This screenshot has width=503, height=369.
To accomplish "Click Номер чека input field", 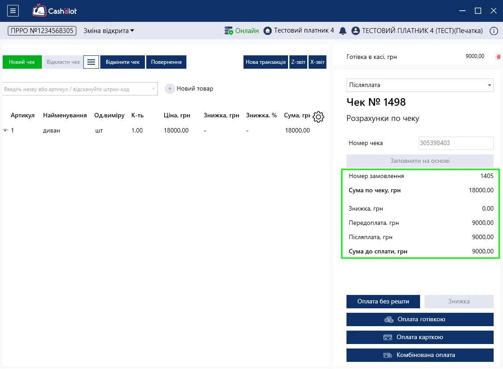I will click(x=456, y=143).
